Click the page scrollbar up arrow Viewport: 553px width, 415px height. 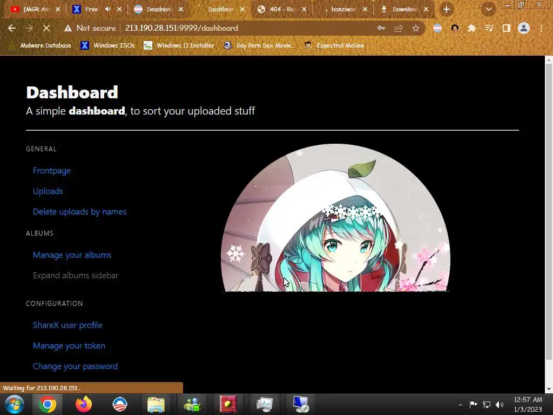549,60
